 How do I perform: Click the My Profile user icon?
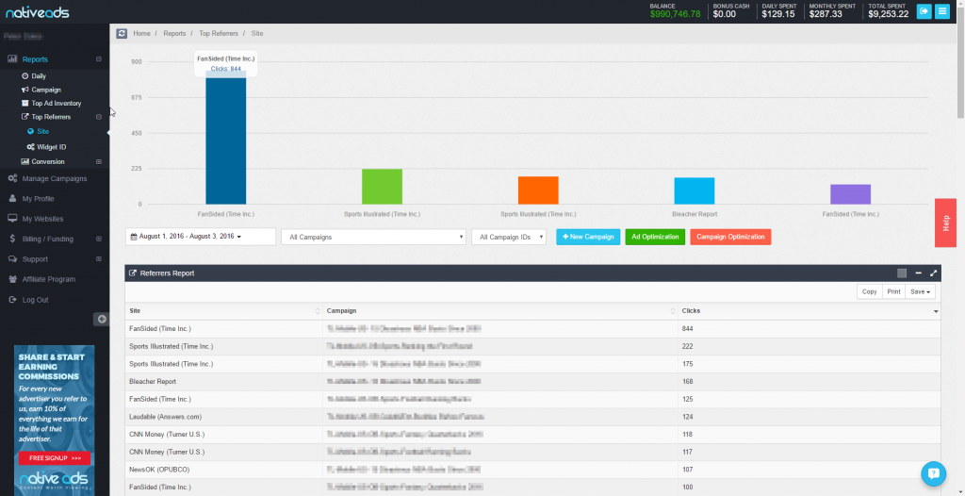click(x=12, y=199)
